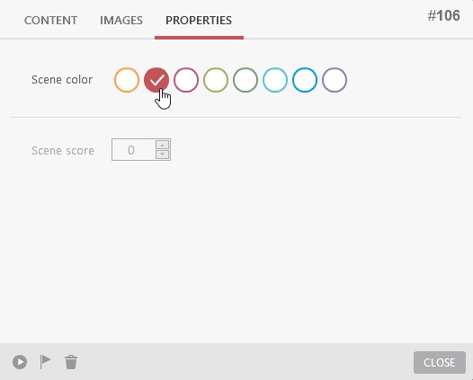The width and height of the screenshot is (473, 380).
Task: Deselect the checked red scene color
Action: (156, 80)
